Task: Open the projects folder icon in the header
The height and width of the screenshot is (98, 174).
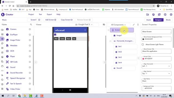Action: point(147,14)
